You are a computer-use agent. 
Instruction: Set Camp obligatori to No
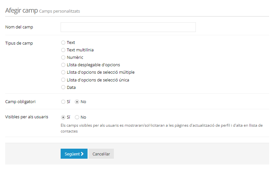(77, 102)
